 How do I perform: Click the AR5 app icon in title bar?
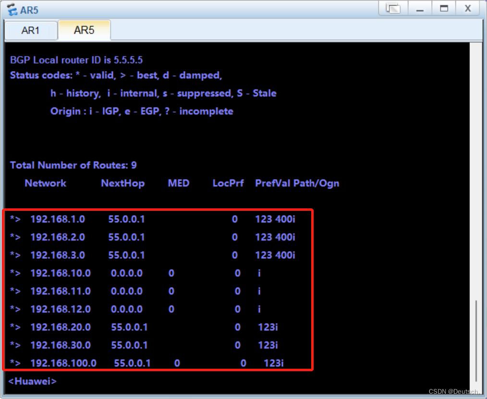(x=12, y=10)
